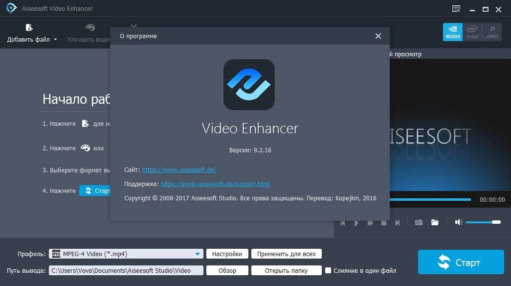Click the Версия: 9.2.16 text
Screen dimensions: 511x286
(x=250, y=150)
